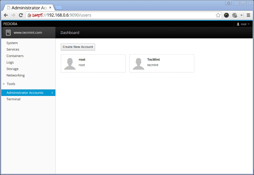Click the insecure HTTPS lock icon
The height and width of the screenshot is (175, 254).
coord(30,15)
